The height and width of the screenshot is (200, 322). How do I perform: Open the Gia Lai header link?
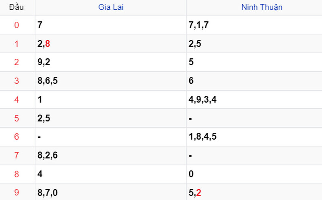coord(111,7)
